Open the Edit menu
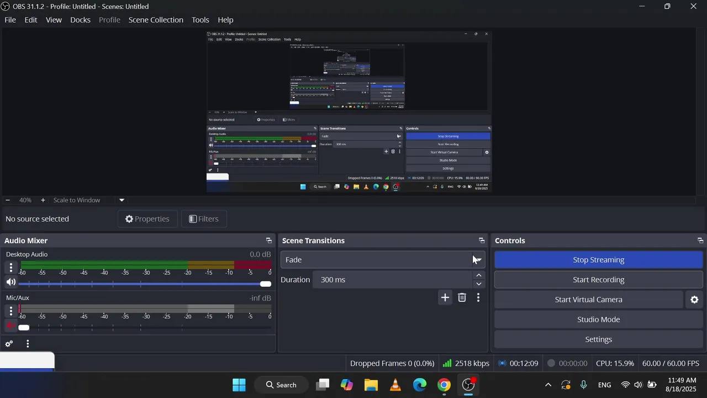 [31, 20]
